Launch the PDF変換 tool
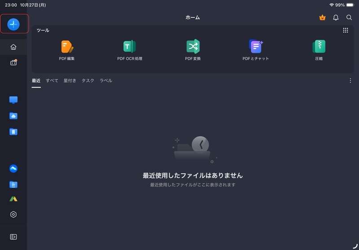The height and width of the screenshot is (250, 359). coord(193,50)
